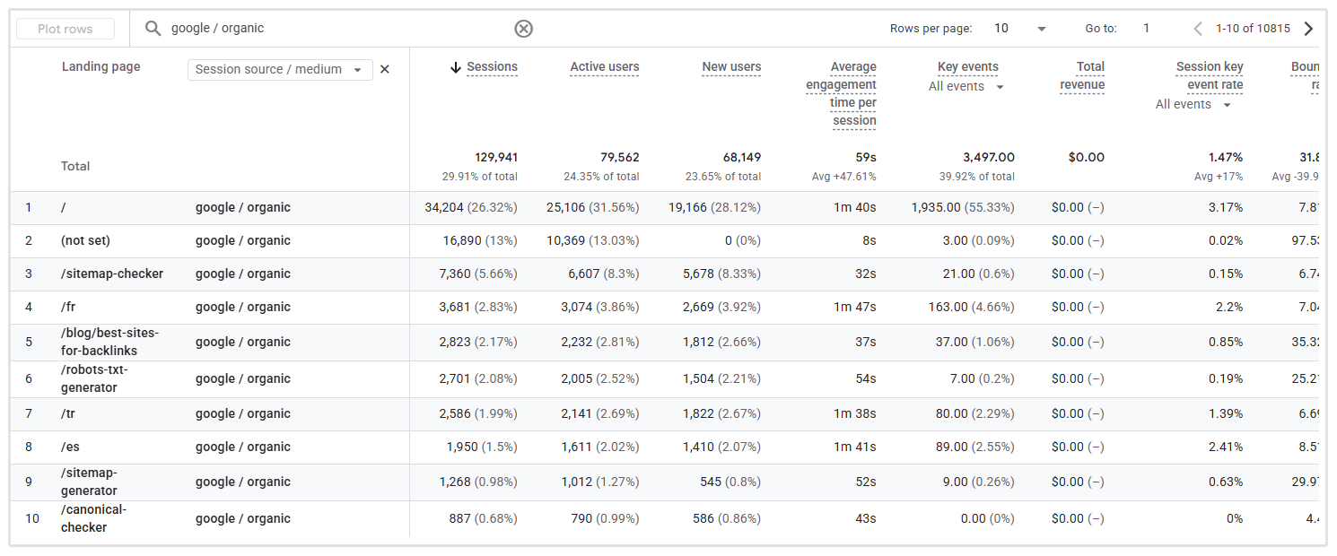Screen dimensions: 1337x556
Task: Click the total sessions 129,941
Action: (496, 158)
